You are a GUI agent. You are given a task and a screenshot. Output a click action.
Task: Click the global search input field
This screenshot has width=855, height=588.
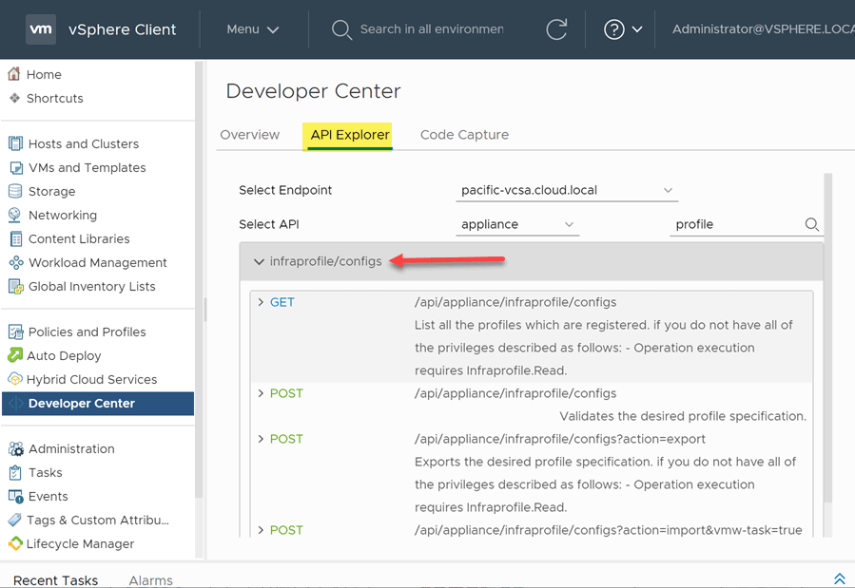pyautogui.click(x=432, y=29)
